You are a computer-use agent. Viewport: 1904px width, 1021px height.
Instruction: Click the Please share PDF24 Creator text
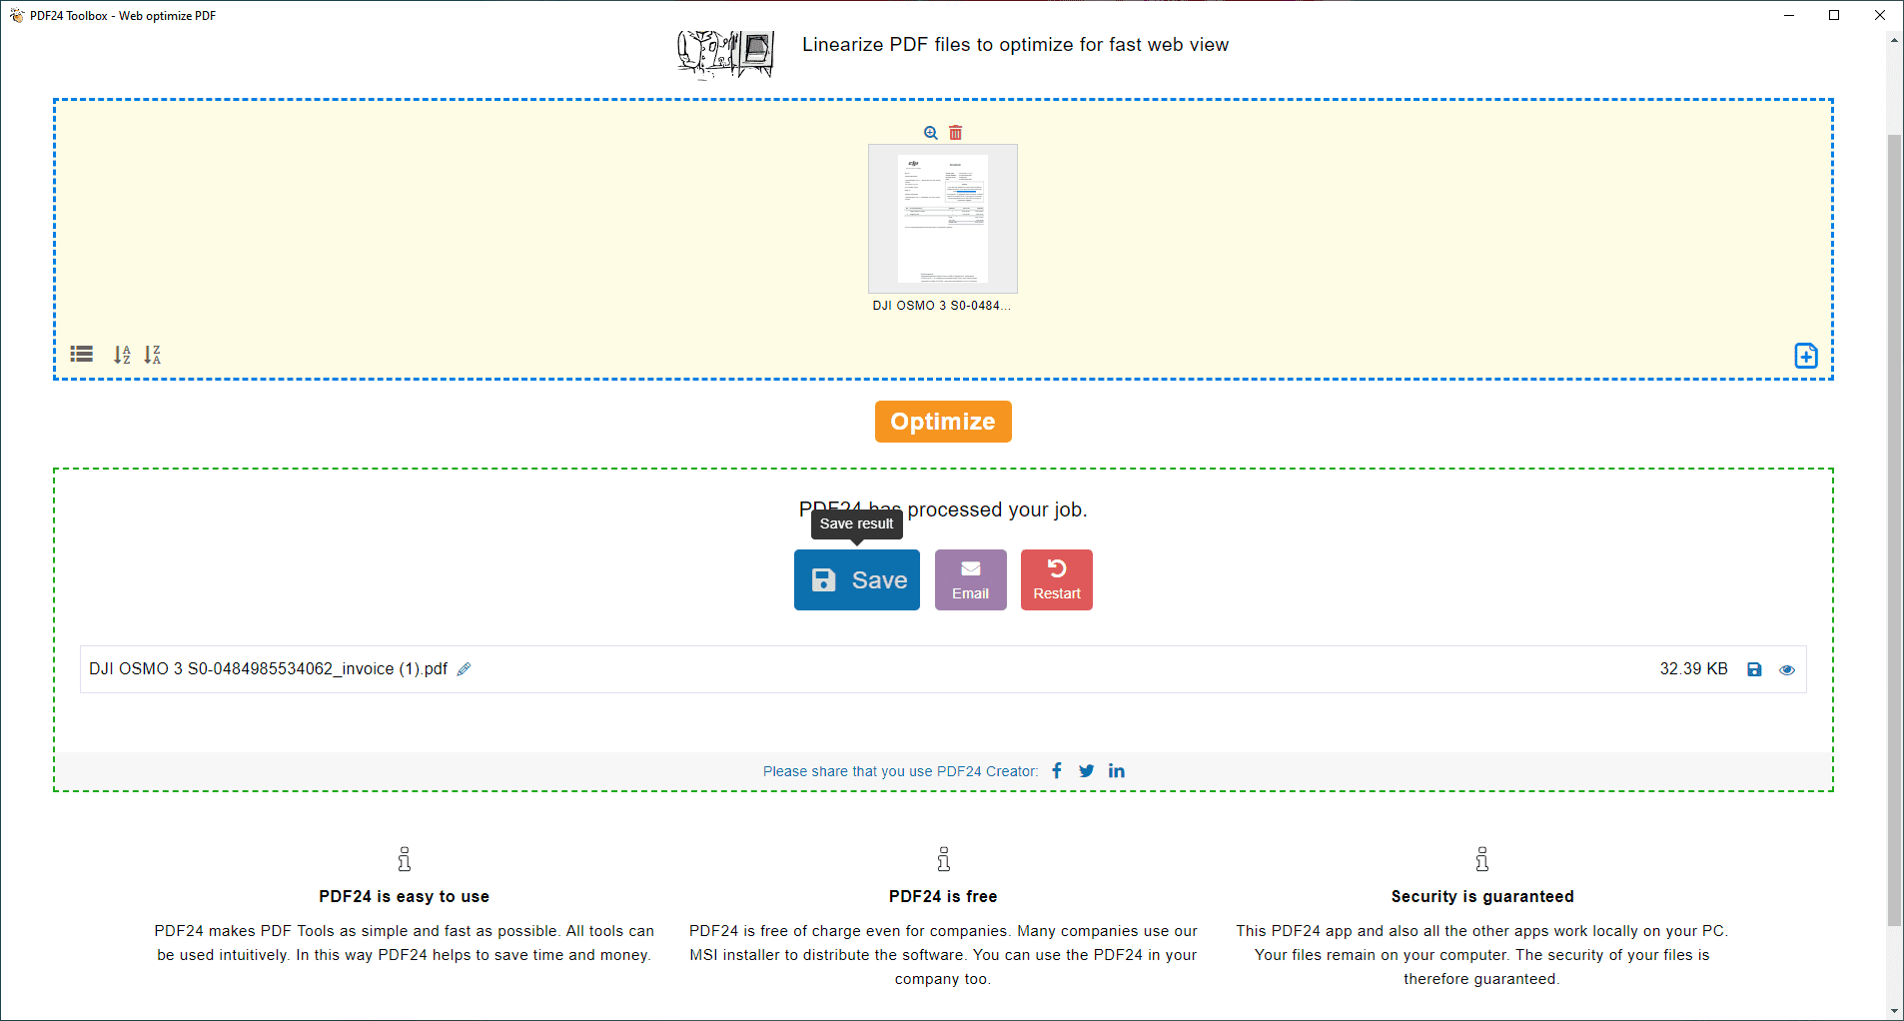[x=901, y=771]
